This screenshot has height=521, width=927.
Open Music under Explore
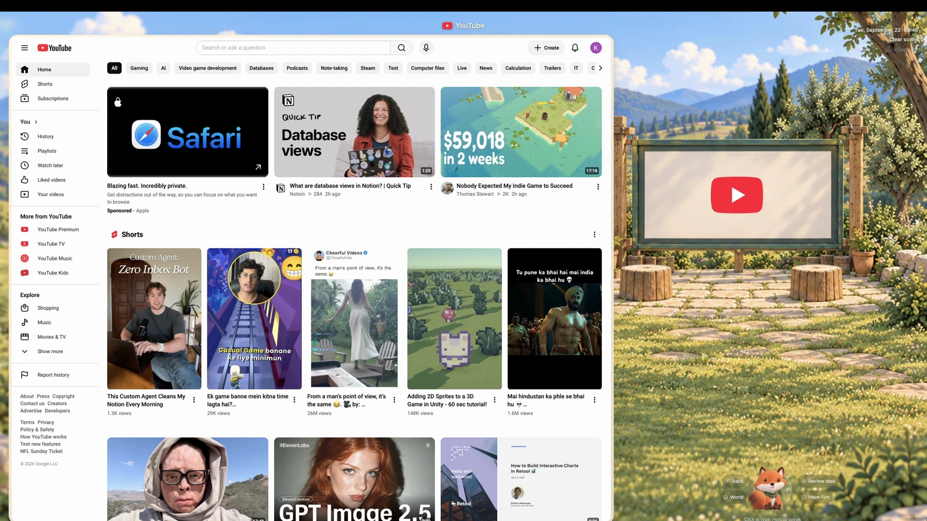point(53,322)
